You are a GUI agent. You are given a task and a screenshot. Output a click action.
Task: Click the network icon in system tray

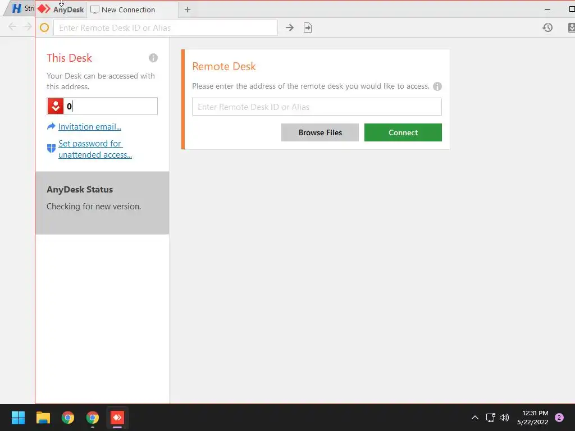pos(491,418)
